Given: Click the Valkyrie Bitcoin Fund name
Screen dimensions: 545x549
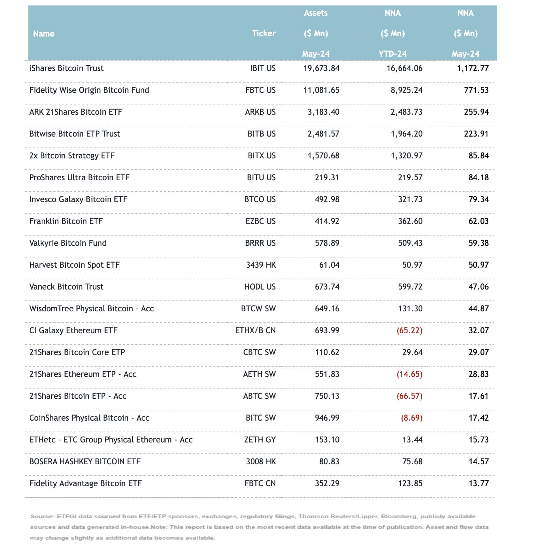Looking at the screenshot, I should [68, 243].
